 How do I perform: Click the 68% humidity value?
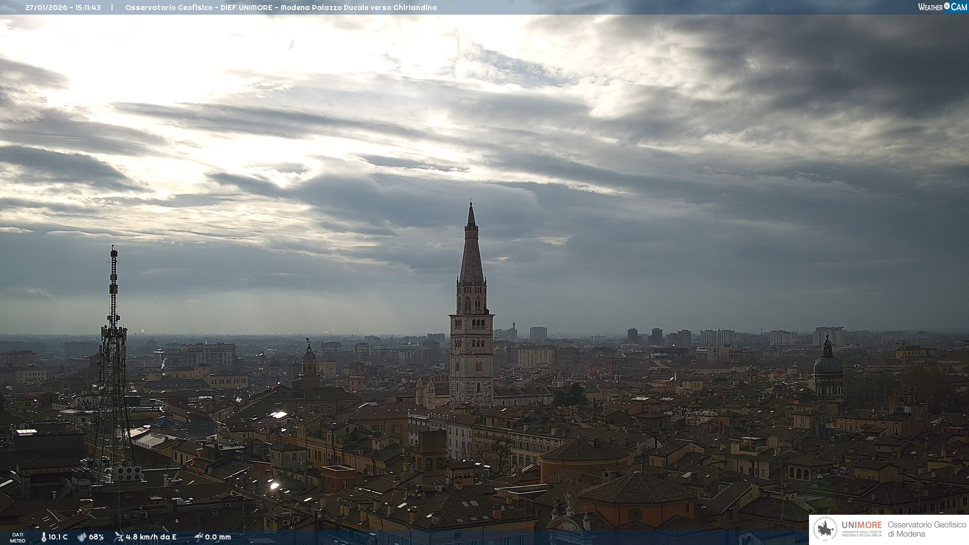point(96,537)
